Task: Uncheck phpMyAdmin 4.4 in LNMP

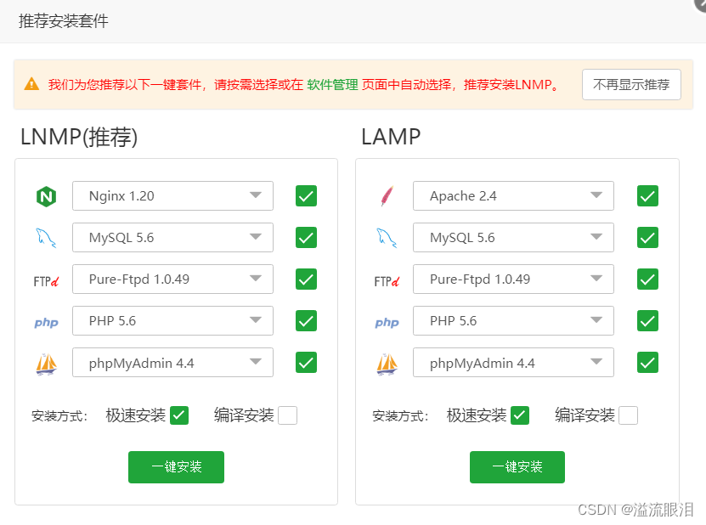Action: coord(306,363)
